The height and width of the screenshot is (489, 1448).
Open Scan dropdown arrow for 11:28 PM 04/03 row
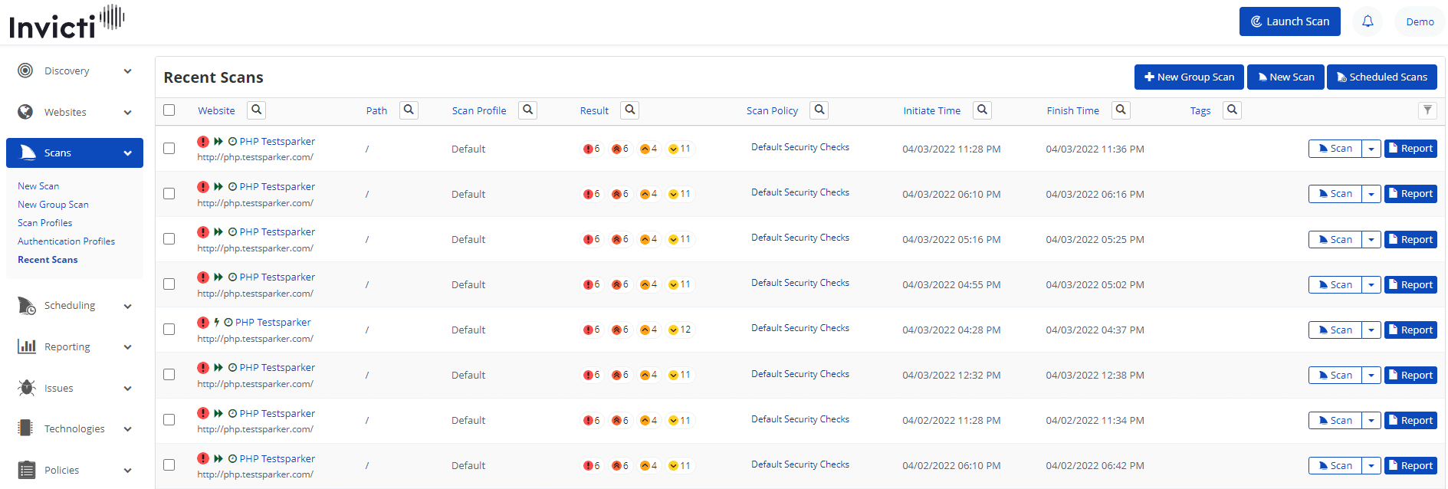tap(1371, 149)
